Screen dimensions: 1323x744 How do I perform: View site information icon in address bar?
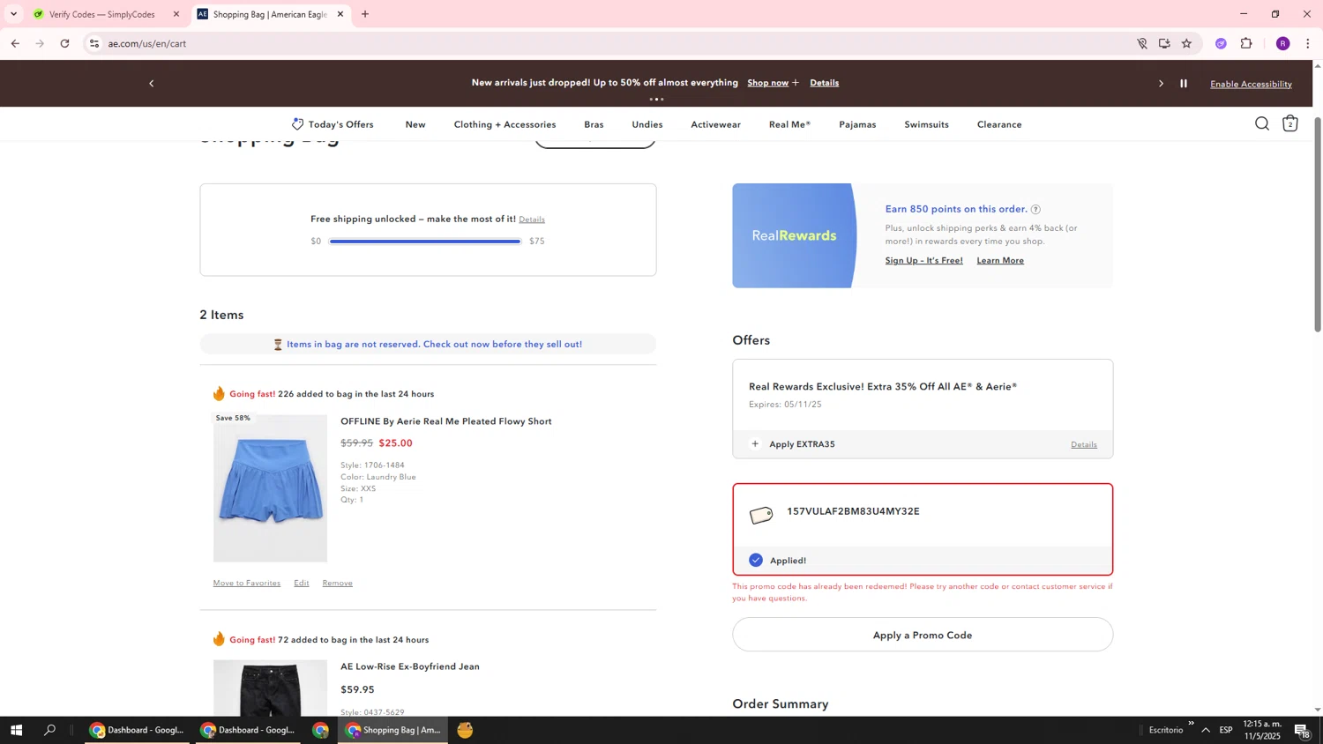click(94, 43)
